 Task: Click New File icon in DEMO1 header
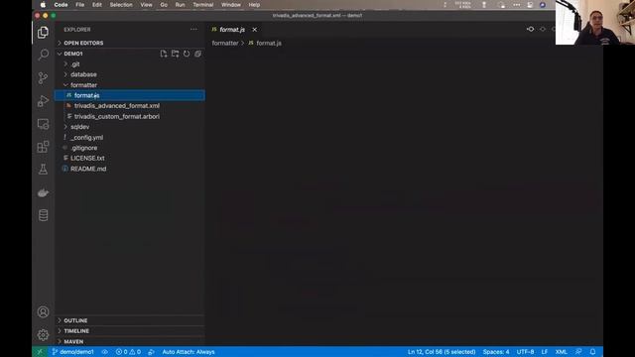click(x=164, y=54)
